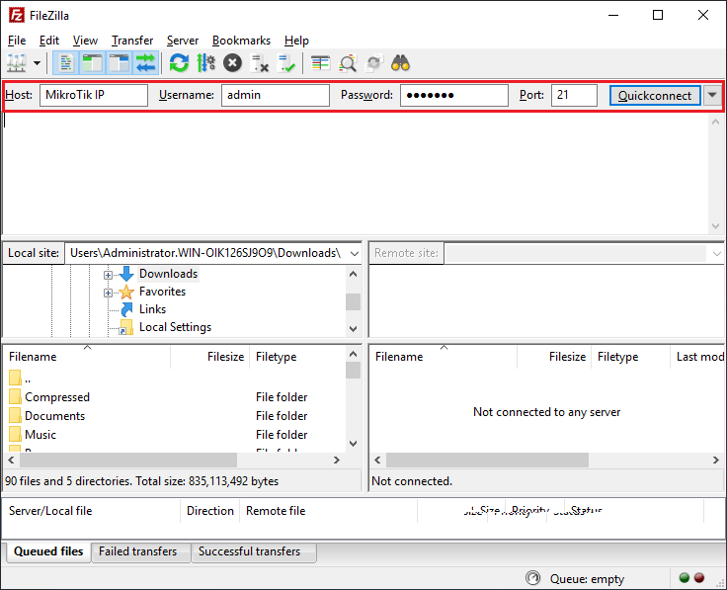Disconnect from current server icon

(x=260, y=63)
